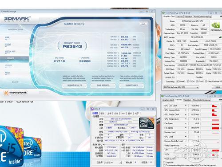
Task: Open the 关于 tab in CPU-Z
Action: coord(137,114)
